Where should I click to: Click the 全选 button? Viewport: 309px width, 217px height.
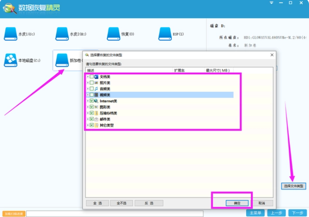click(x=97, y=203)
